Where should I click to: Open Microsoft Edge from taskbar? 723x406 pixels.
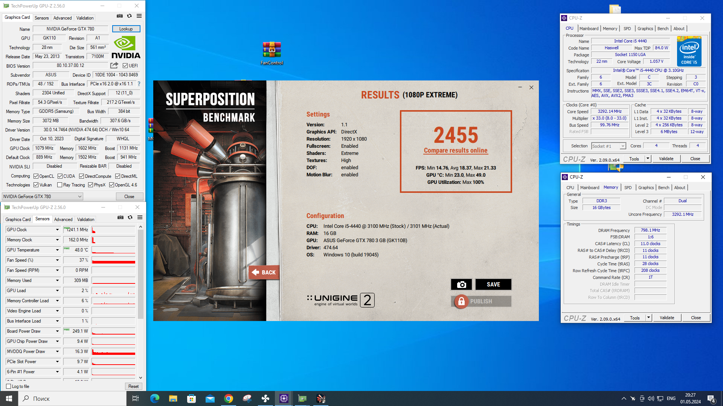point(154,398)
